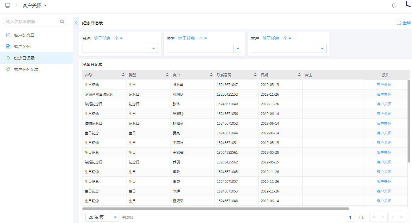The width and height of the screenshot is (412, 223).
Task: Click customer name 王燕冰
Action: 178,143
